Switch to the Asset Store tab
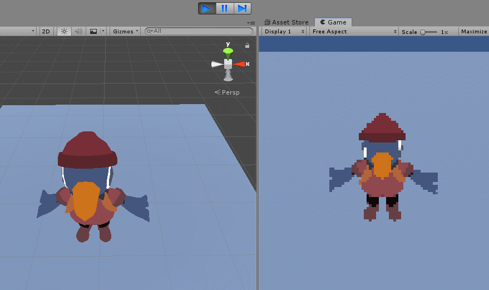Image resolution: width=489 pixels, height=290 pixels. coord(287,22)
